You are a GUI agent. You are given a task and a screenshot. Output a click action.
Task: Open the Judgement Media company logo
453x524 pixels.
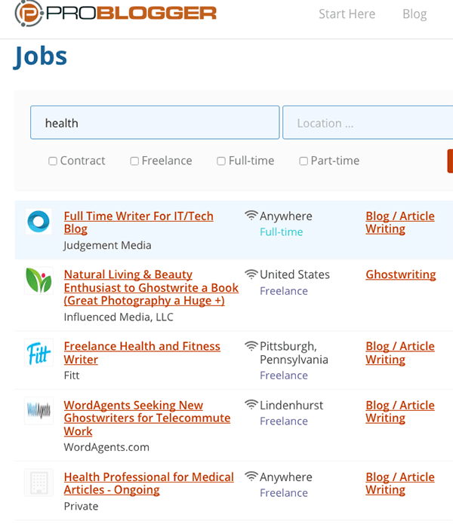(39, 221)
